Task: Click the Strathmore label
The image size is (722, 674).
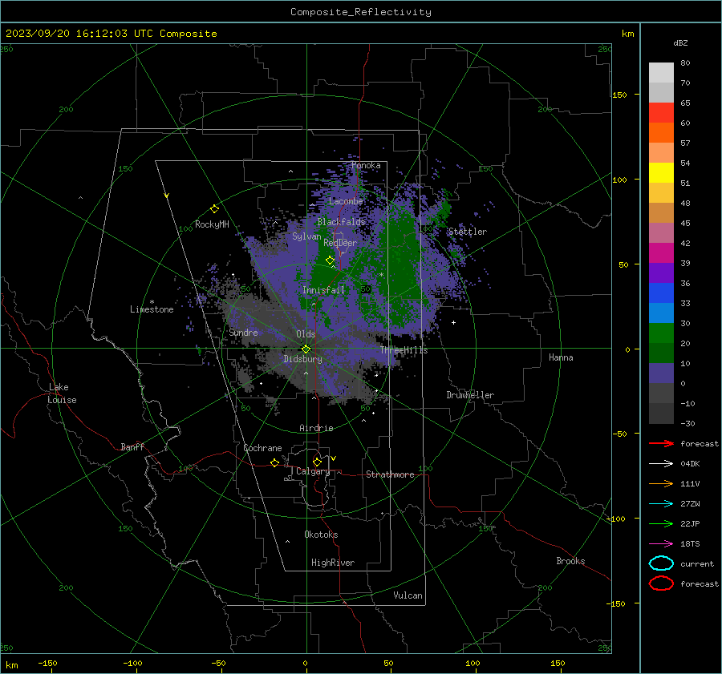Action: (x=390, y=474)
